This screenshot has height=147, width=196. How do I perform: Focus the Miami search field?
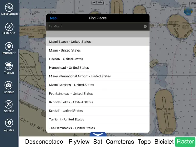(98, 27)
